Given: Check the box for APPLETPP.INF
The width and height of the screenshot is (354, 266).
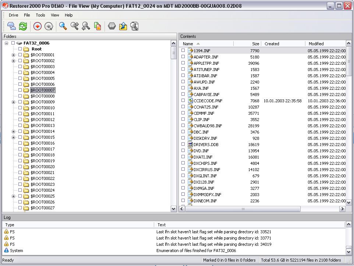Looking at the screenshot, I should coord(183,63).
